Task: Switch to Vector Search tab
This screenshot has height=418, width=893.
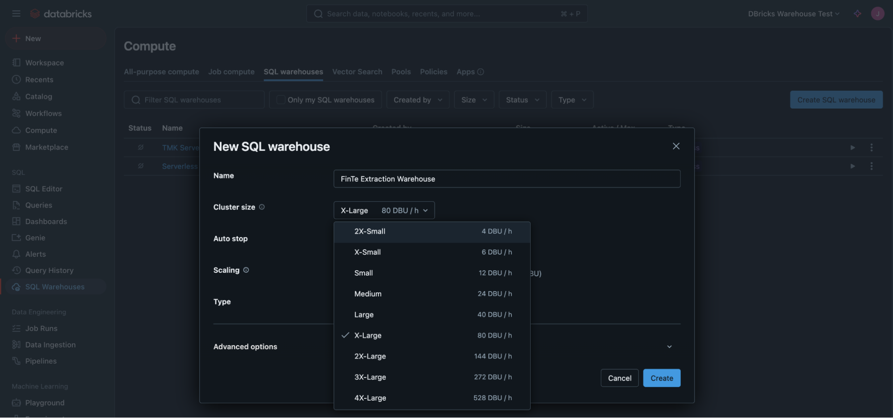Action: (x=357, y=71)
